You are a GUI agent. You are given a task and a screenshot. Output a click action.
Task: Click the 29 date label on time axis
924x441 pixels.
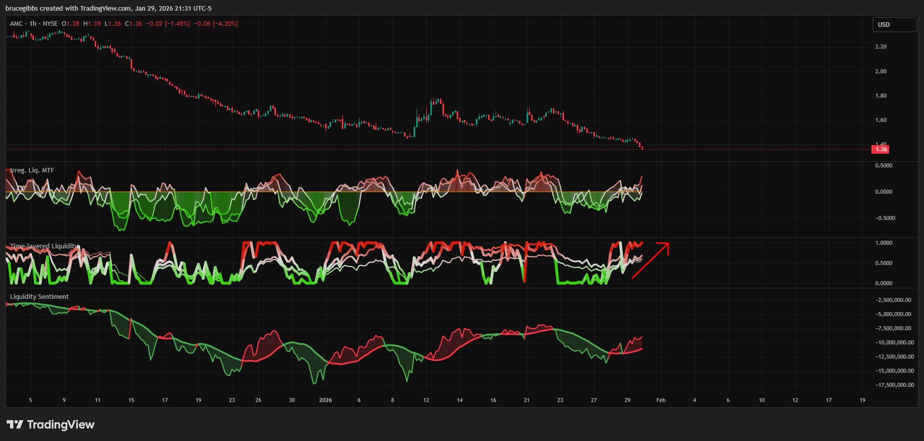627,400
